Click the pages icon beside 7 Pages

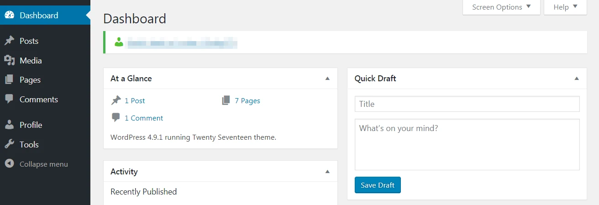click(226, 100)
